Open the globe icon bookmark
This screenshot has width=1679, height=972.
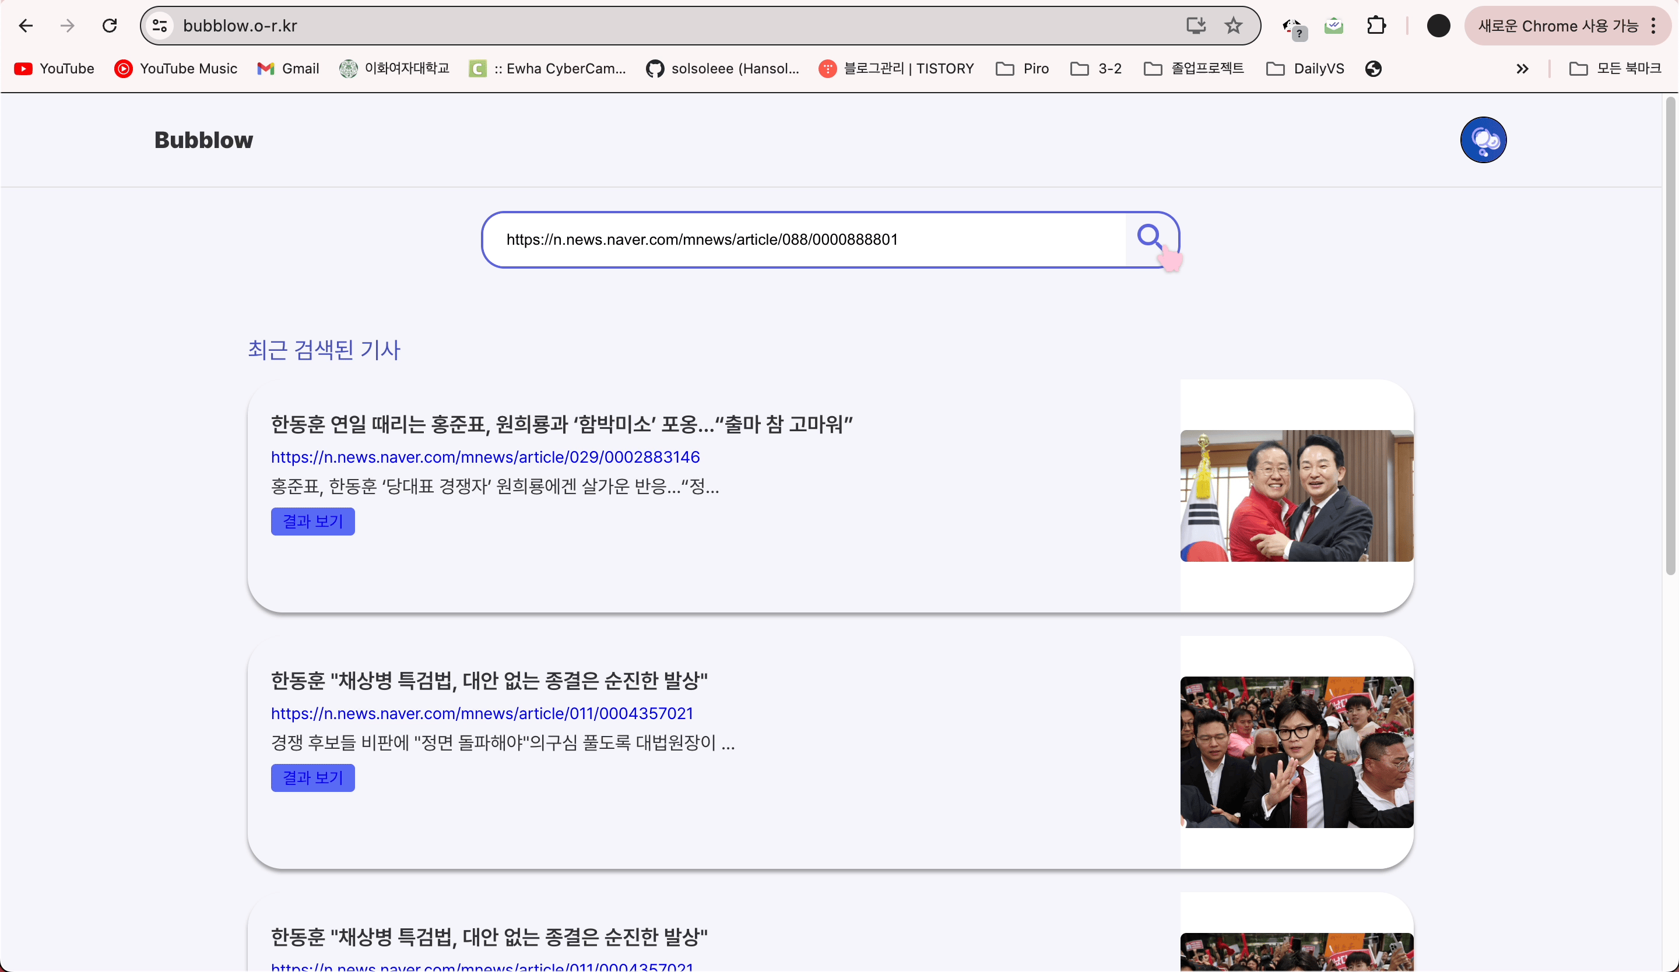[1373, 69]
